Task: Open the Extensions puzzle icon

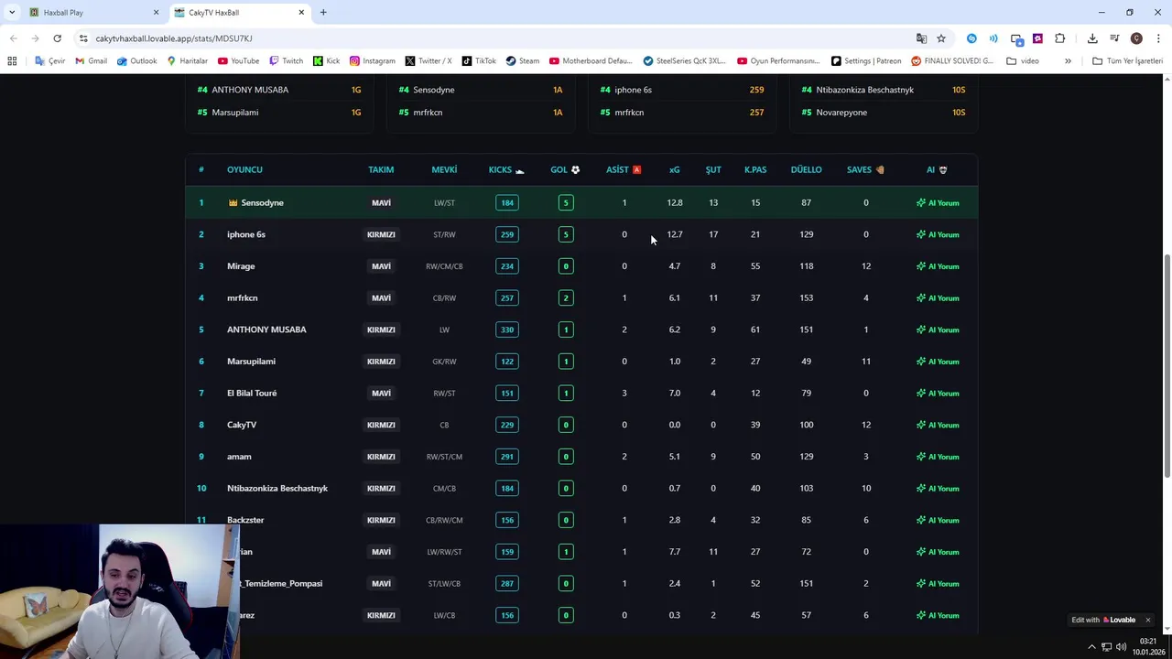Action: (1059, 38)
